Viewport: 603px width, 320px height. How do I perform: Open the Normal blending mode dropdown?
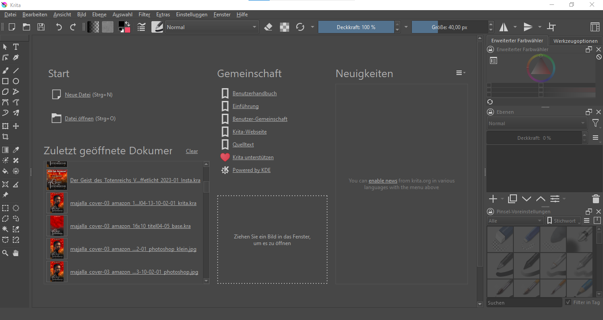[211, 27]
